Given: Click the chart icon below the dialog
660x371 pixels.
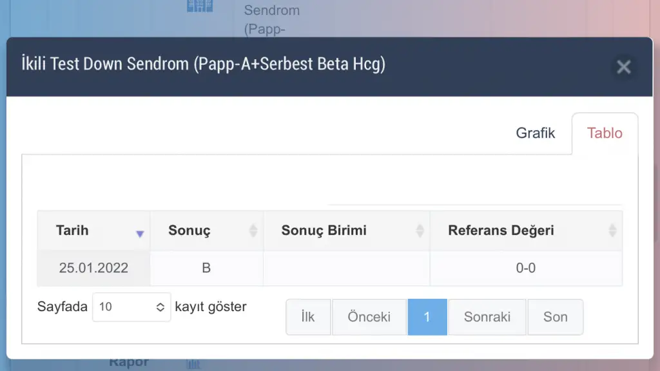Looking at the screenshot, I should pyautogui.click(x=193, y=365).
